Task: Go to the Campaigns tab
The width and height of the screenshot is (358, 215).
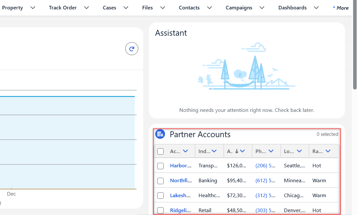Action: pos(239,8)
